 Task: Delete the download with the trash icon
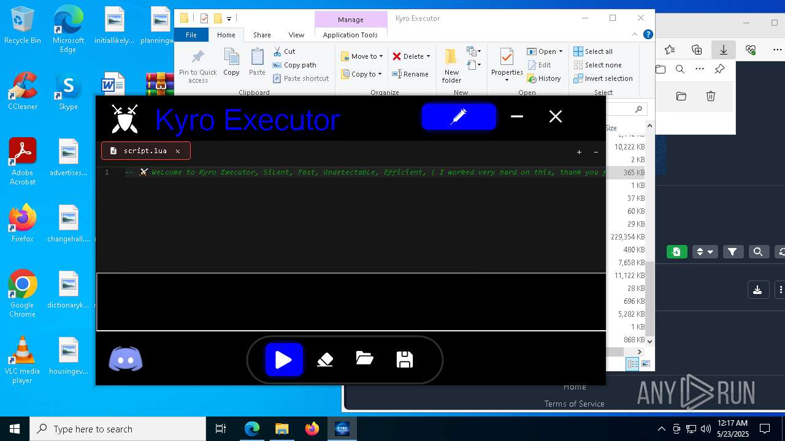[x=710, y=96]
